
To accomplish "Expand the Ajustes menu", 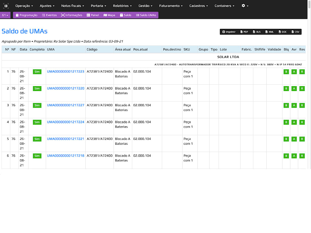I will point(47,6).
